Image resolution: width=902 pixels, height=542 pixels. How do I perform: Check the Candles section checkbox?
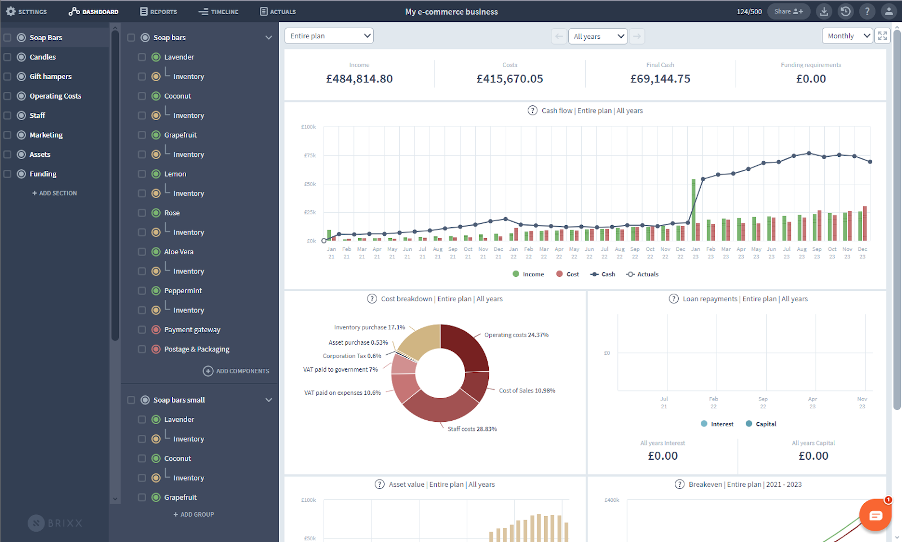[x=7, y=57]
